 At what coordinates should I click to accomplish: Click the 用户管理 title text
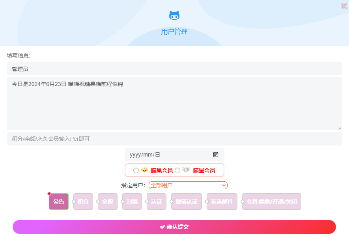point(174,32)
